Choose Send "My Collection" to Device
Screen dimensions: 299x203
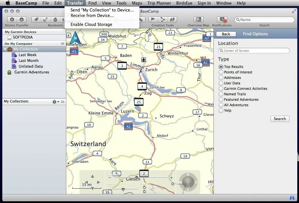(x=102, y=10)
